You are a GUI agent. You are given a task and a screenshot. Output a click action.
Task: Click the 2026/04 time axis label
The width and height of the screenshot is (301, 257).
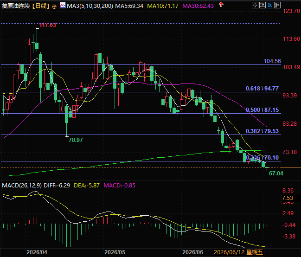[37, 252]
